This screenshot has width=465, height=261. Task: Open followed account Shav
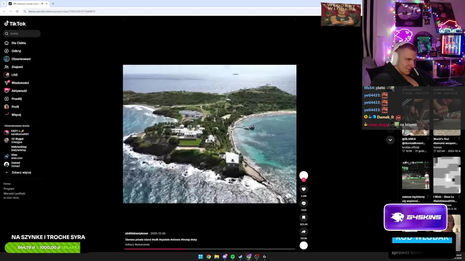[13, 156]
